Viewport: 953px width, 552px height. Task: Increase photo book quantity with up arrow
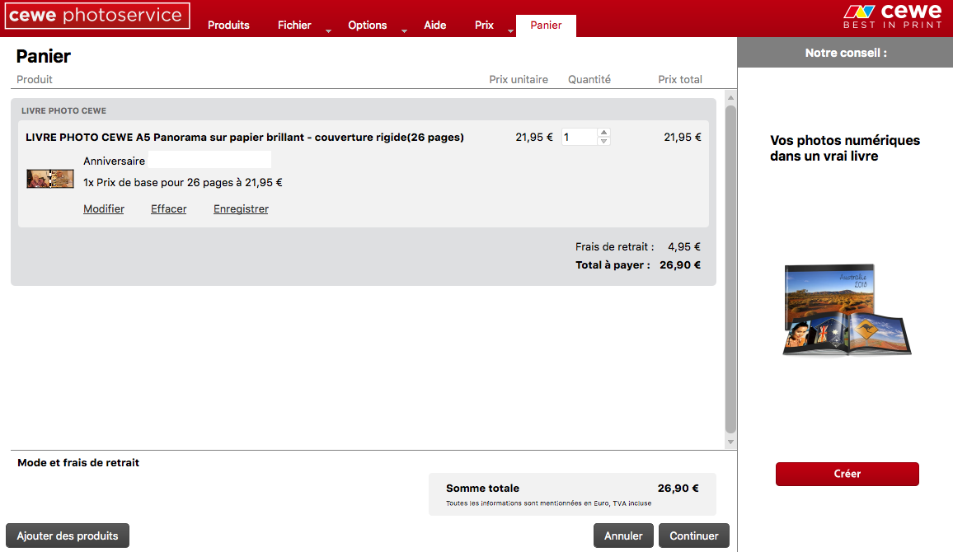603,133
